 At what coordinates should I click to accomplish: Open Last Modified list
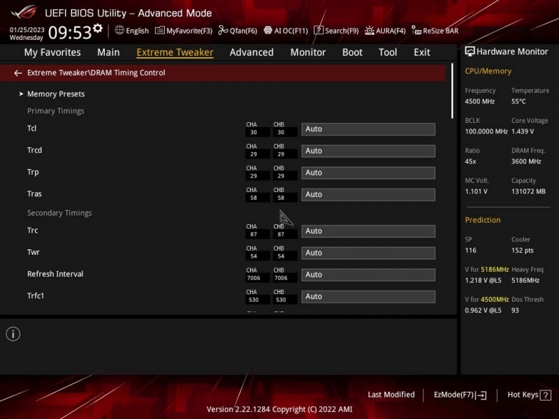(x=391, y=395)
